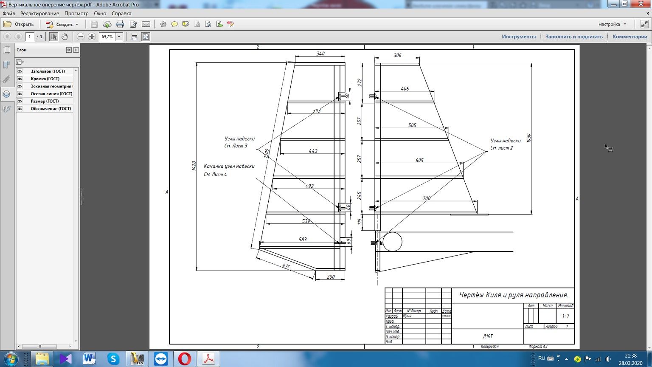Open the Редактирование menu
Viewport: 652px width, 367px height.
point(39,14)
